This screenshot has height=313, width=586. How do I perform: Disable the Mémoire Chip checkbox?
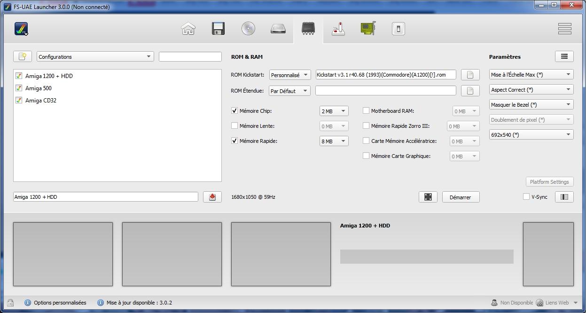pos(234,111)
